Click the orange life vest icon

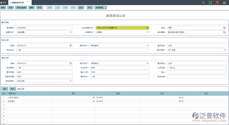217,2
